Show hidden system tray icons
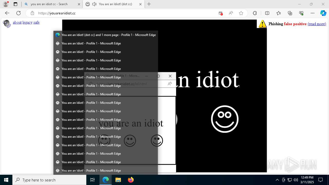The width and height of the screenshot is (329, 185). 277,180
